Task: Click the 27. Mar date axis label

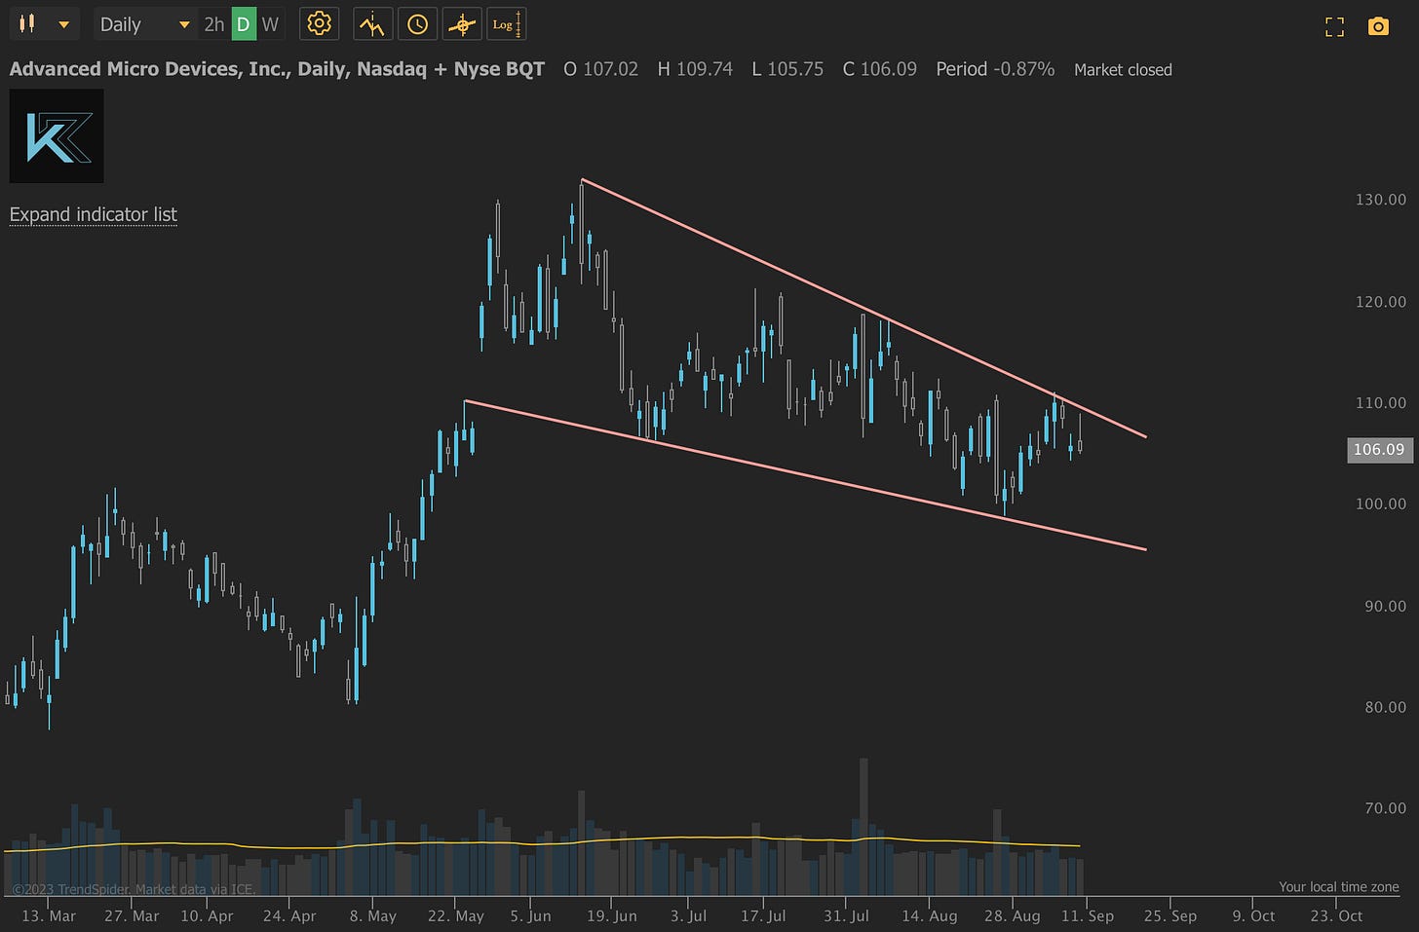Action: (x=132, y=915)
